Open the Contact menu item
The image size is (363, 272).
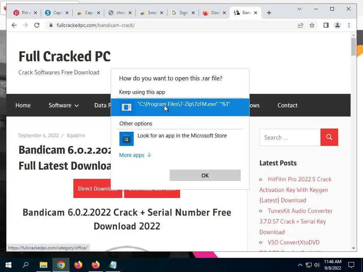[287, 105]
